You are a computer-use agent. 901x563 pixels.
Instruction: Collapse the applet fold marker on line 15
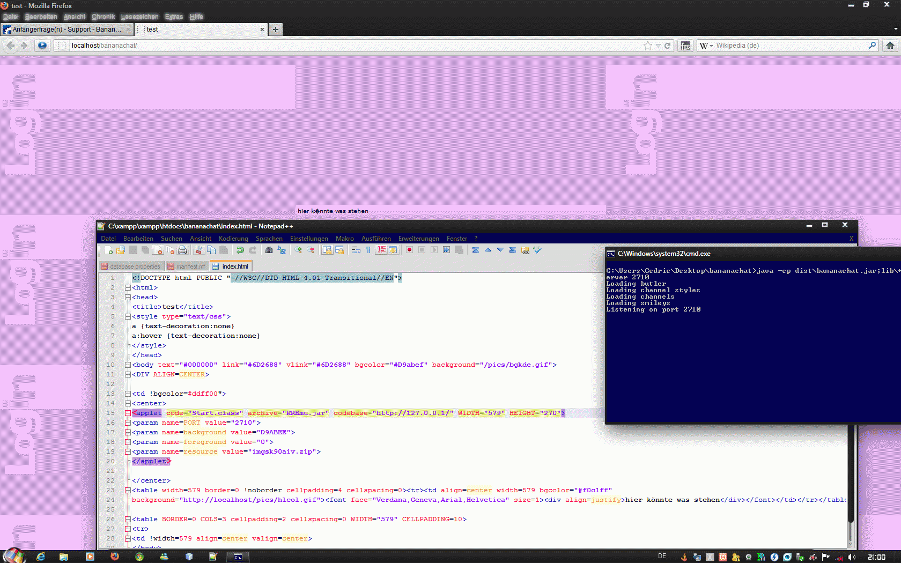click(x=128, y=413)
